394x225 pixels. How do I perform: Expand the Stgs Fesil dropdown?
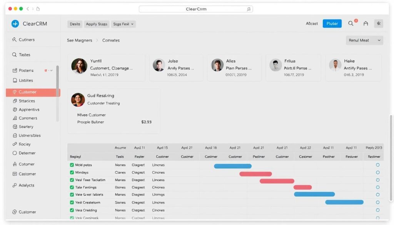[x=124, y=24]
